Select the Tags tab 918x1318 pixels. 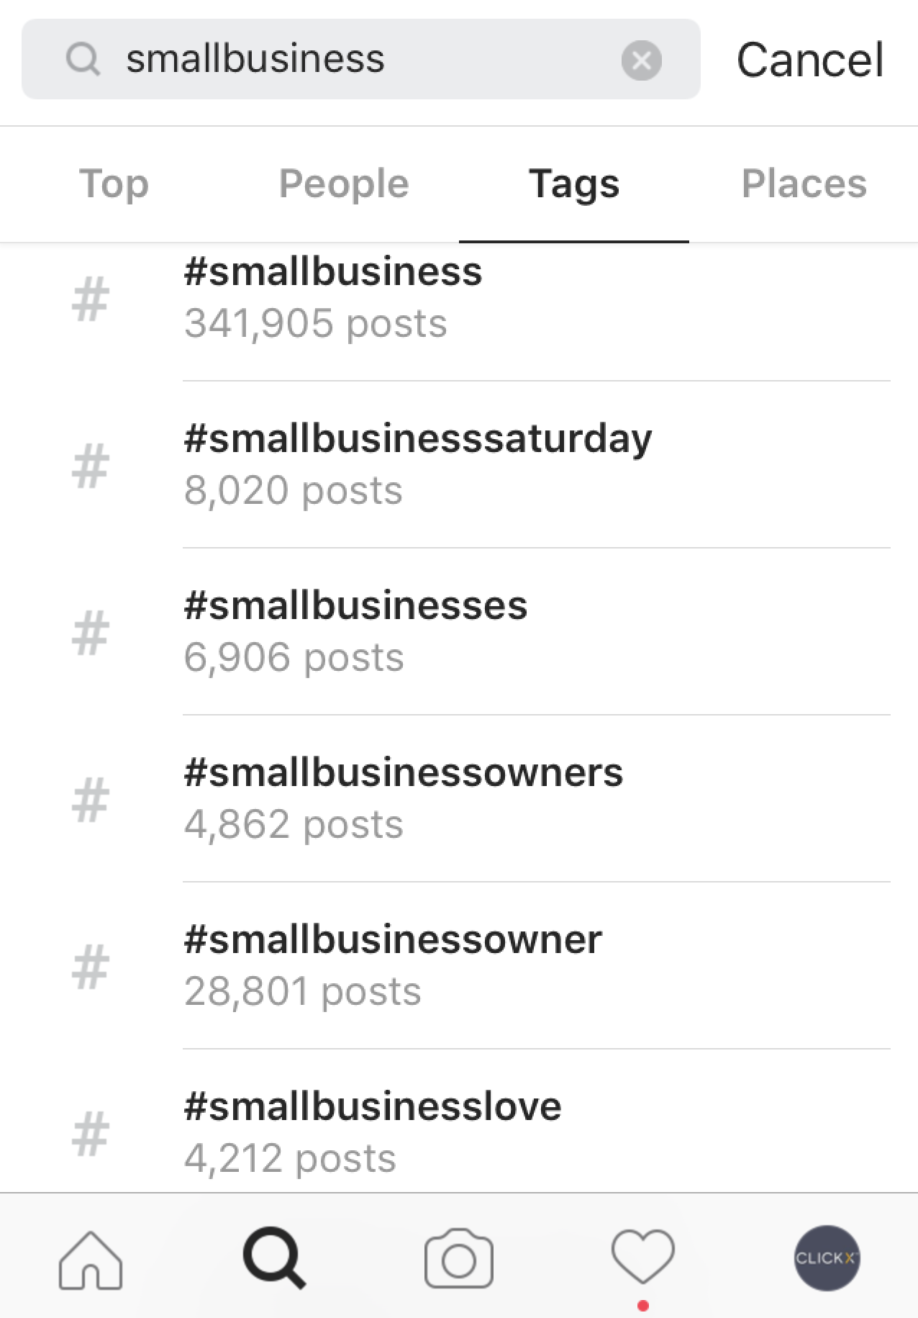click(574, 184)
